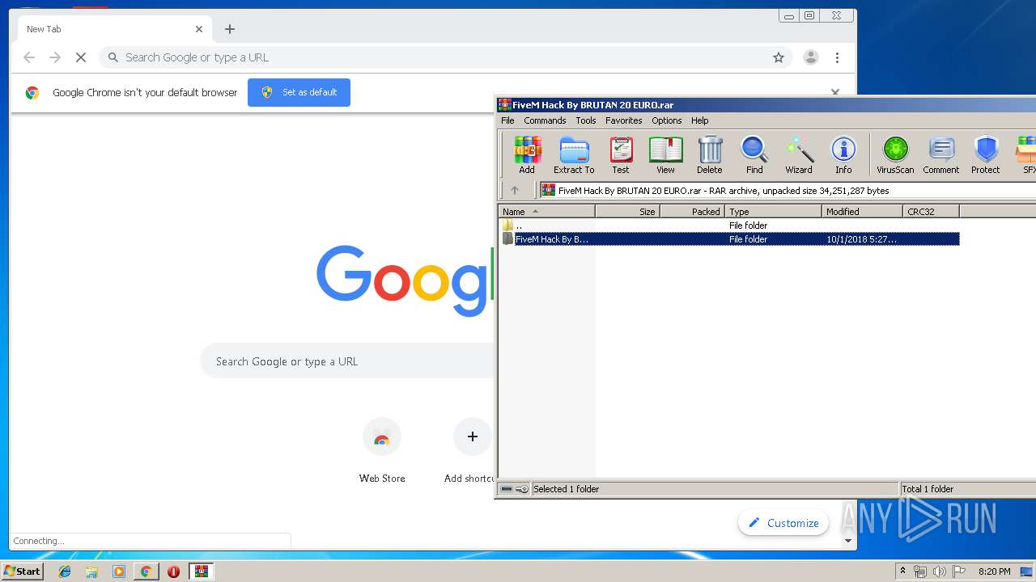This screenshot has height=582, width=1036.
Task: Select the parent folder '..' row
Action: [729, 226]
